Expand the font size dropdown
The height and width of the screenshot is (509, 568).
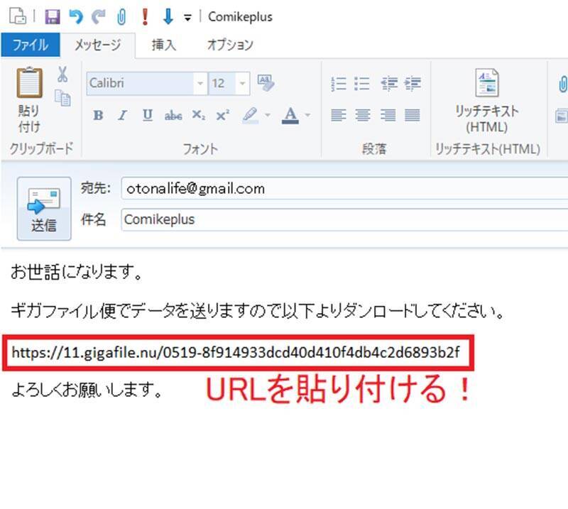(242, 84)
